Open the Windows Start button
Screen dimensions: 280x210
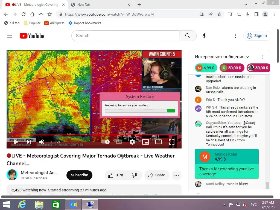[x=7, y=205]
